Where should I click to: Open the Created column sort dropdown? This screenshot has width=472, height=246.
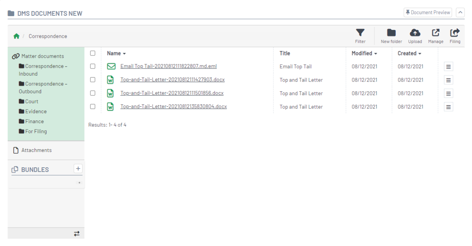(409, 54)
